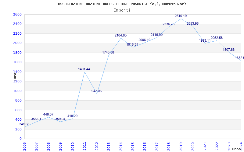Click y-axis value 1600
244x152 pixels.
click(17, 62)
